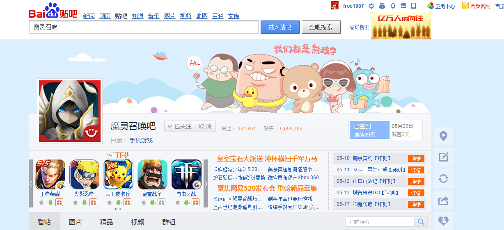Click the T-bean money bag icon

[382, 6]
